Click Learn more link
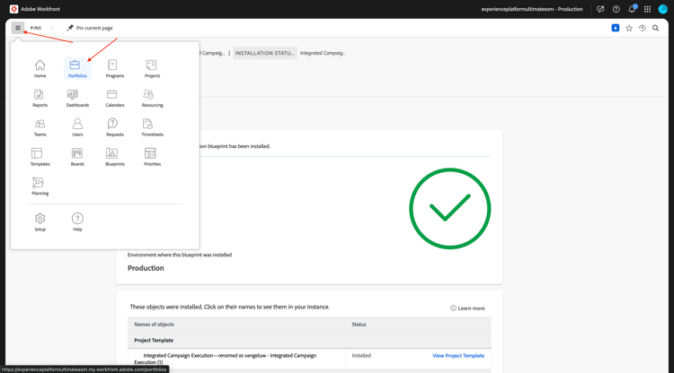674x373 pixels. click(x=467, y=308)
